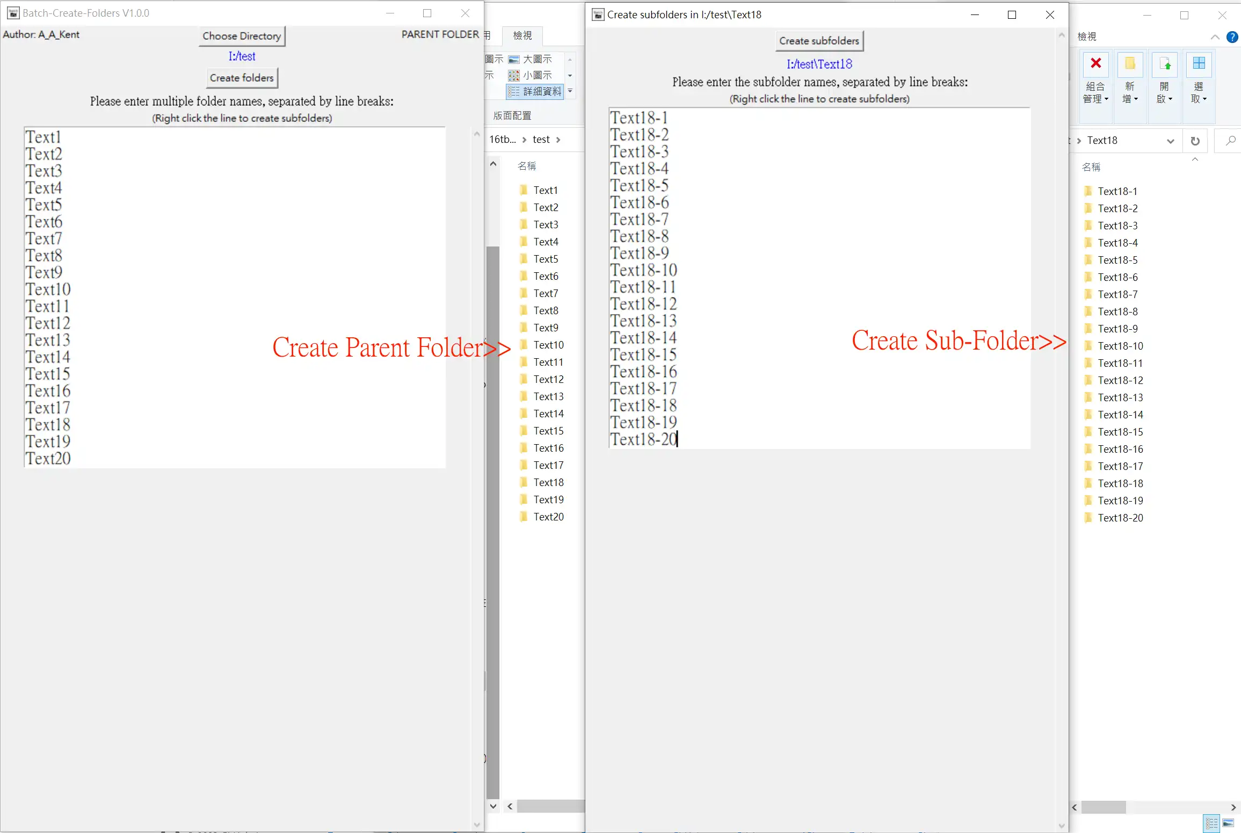Click the 'Choose Directory' button
The image size is (1241, 833).
pyautogui.click(x=242, y=35)
